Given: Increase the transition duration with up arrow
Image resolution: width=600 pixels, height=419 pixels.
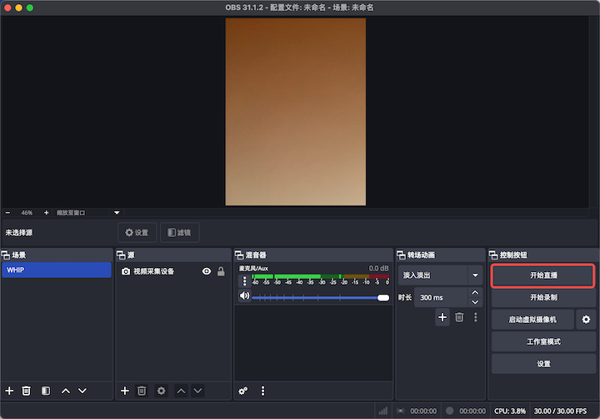Looking at the screenshot, I should (475, 293).
